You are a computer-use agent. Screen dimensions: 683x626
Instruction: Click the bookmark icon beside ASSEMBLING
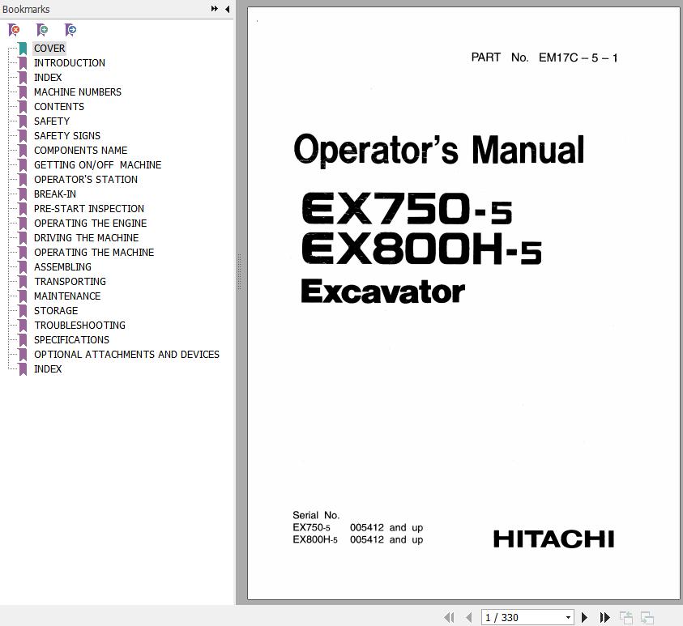pos(23,267)
